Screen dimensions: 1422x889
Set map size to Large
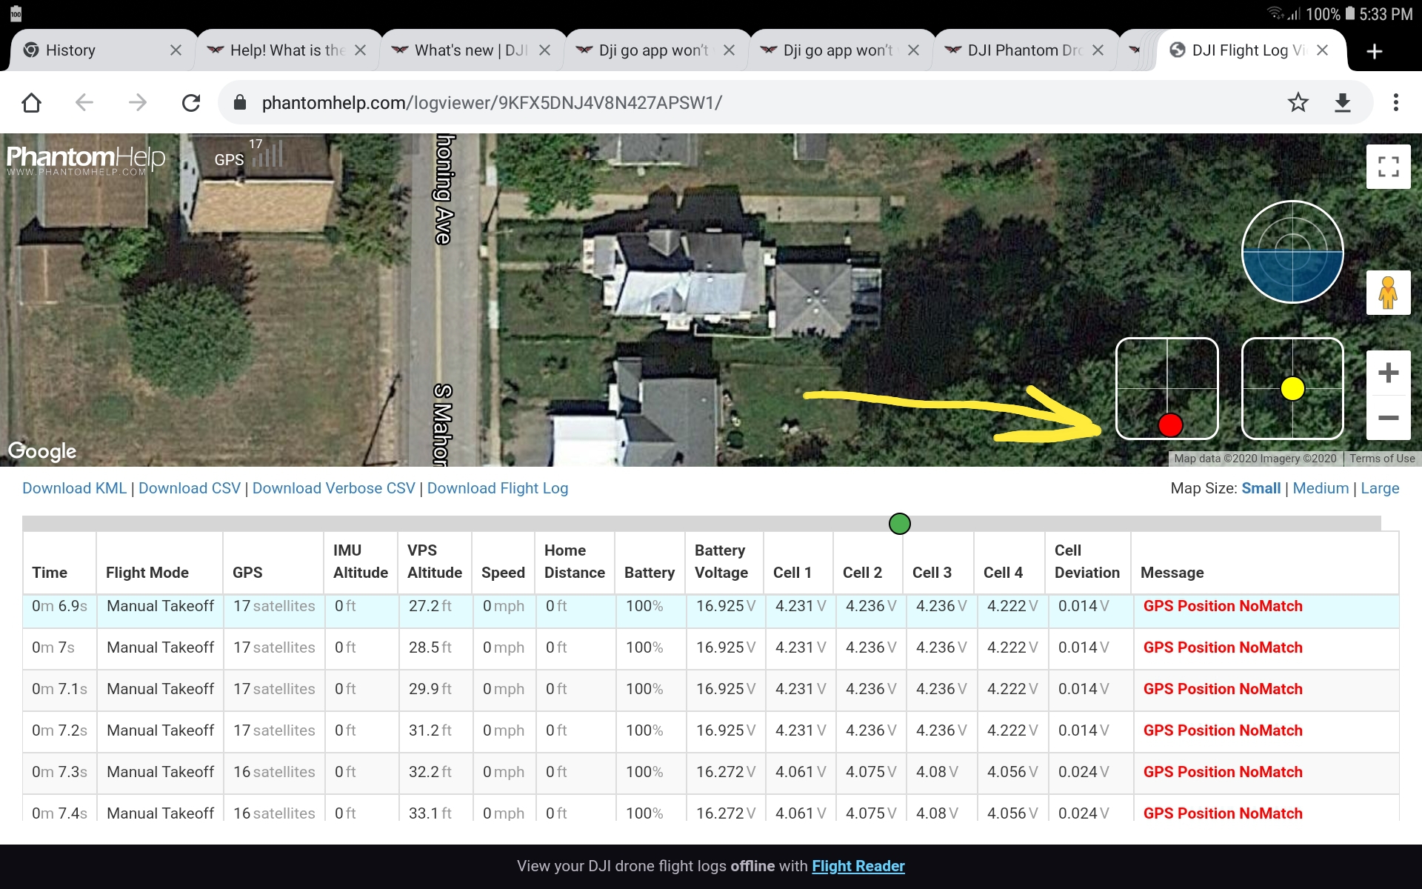[1380, 488]
